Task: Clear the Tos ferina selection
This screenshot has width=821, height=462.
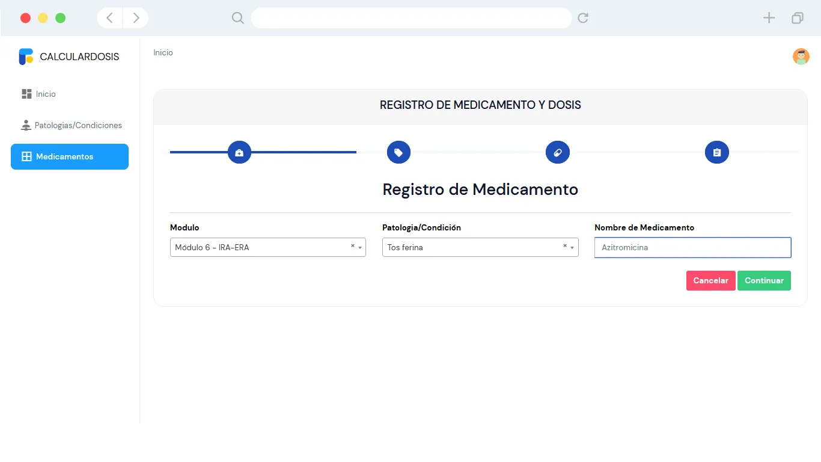Action: point(564,246)
